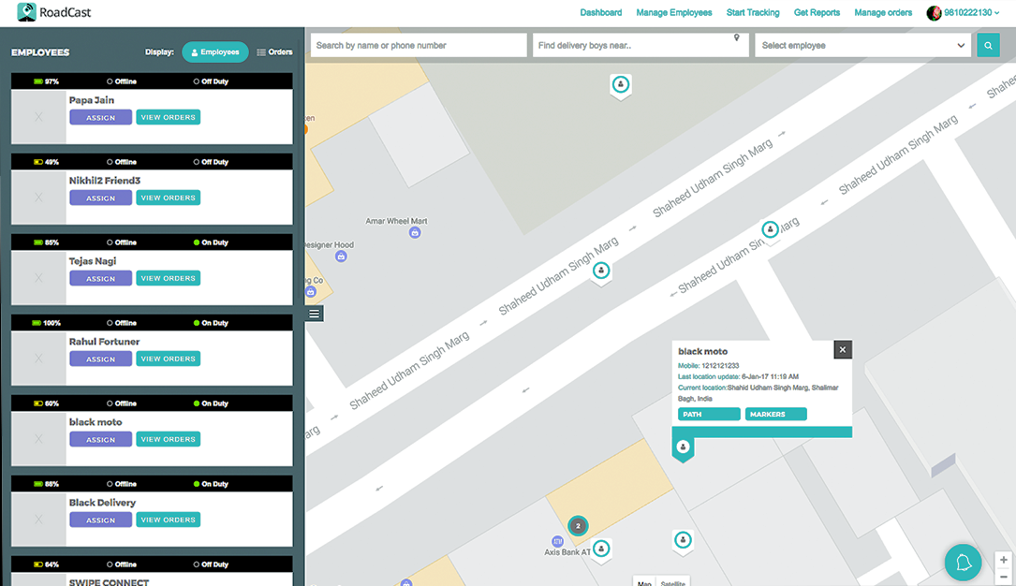
Task: Click black moto's profile photo placeholder
Action: 39,438
